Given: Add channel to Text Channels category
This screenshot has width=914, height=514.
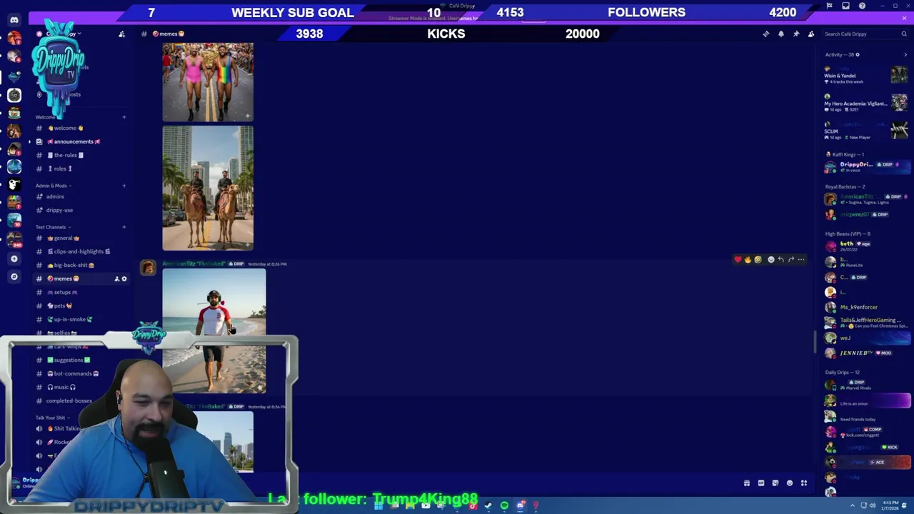Looking at the screenshot, I should pos(124,227).
